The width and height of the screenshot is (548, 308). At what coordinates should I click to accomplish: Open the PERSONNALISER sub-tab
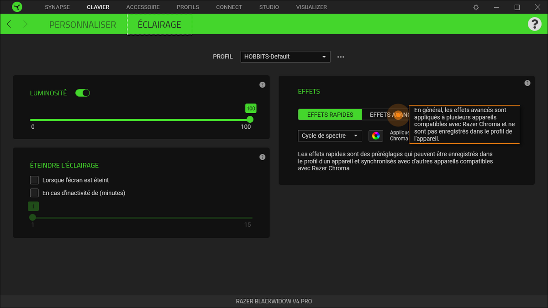83,25
